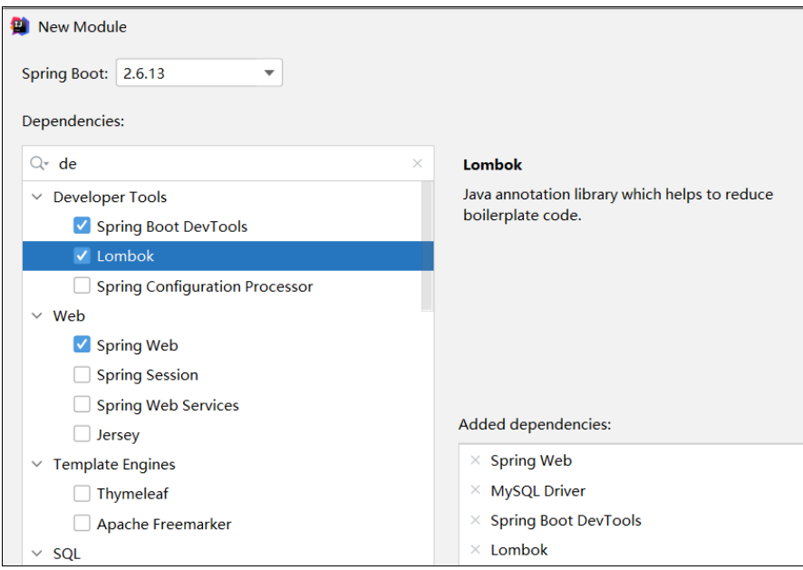
Task: Uncheck Spring Boot DevTools checkbox
Action: [82, 227]
